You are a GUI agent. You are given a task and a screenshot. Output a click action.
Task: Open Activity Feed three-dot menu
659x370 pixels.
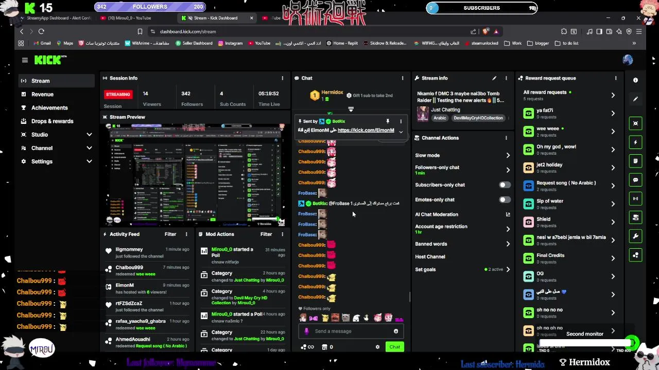(x=186, y=234)
